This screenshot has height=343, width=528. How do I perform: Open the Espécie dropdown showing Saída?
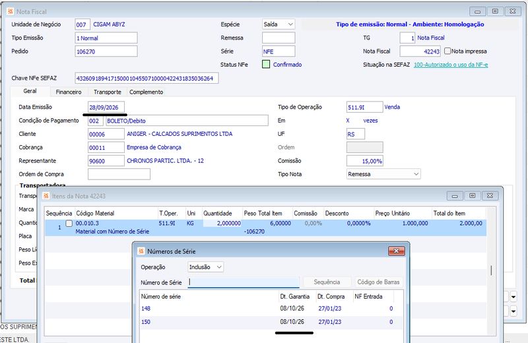point(279,24)
